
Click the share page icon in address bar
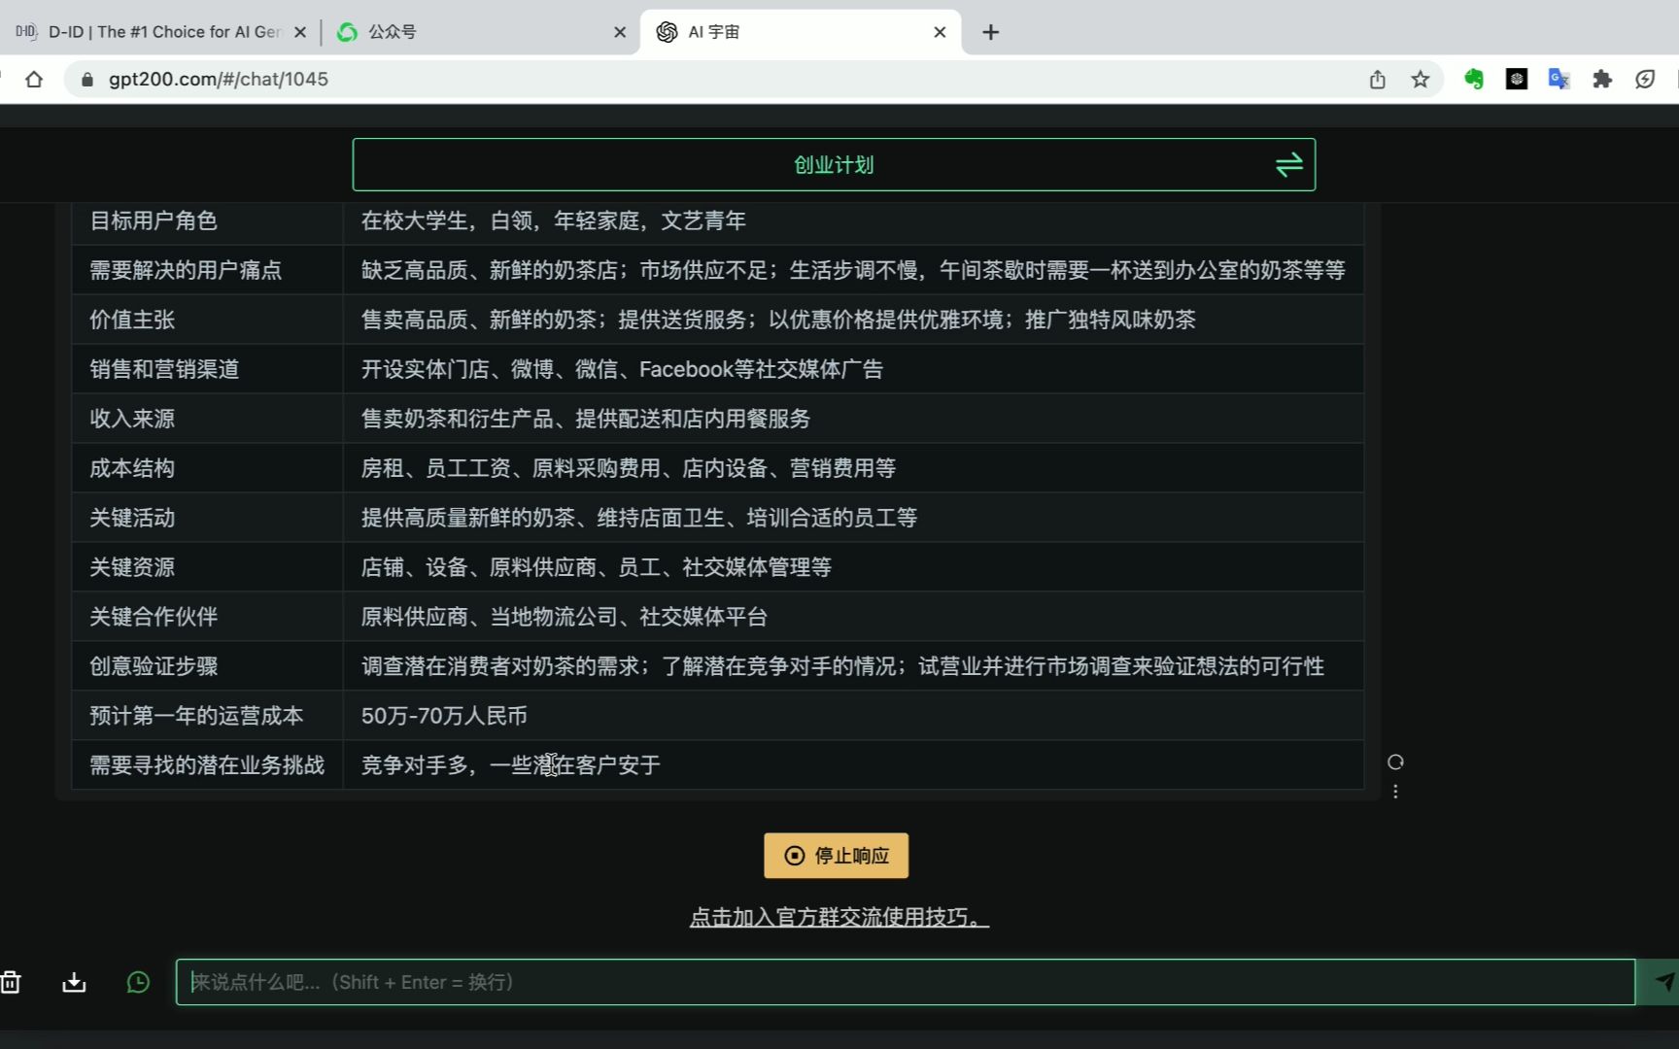1377,80
